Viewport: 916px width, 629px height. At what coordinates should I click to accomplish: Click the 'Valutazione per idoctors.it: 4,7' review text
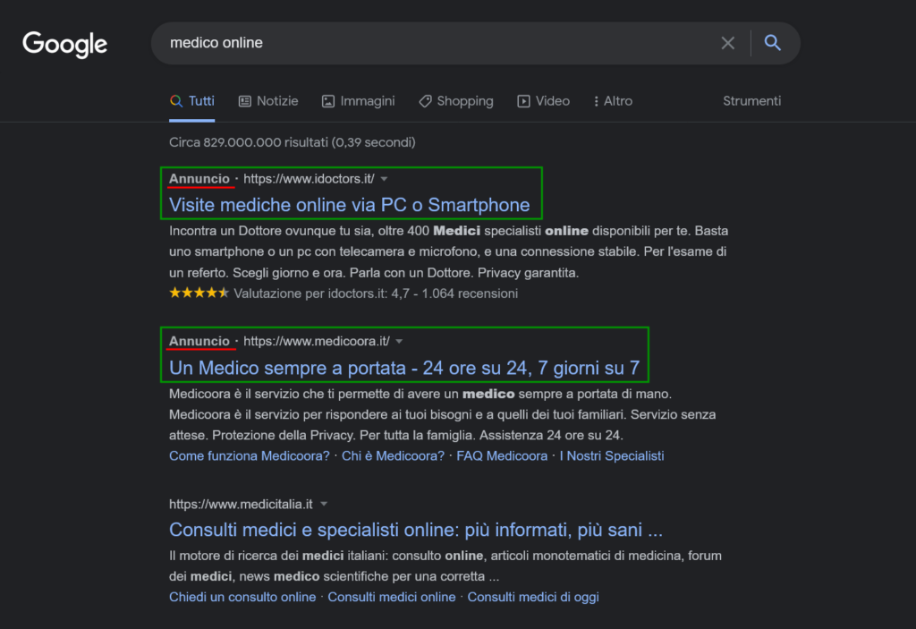376,293
